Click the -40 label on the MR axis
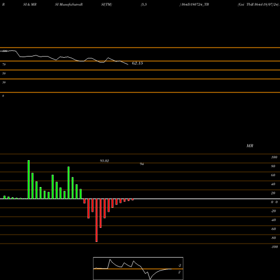The width and height of the screenshot is (280, 280). (x=273, y=220)
